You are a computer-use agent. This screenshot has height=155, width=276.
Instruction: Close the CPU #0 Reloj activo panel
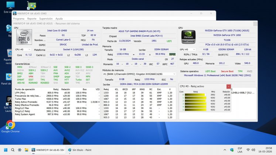click(228, 86)
